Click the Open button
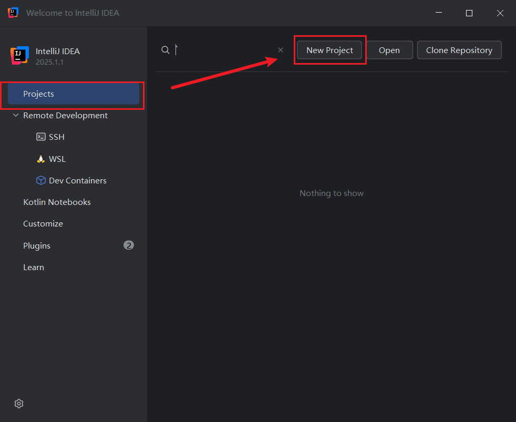 (x=389, y=50)
